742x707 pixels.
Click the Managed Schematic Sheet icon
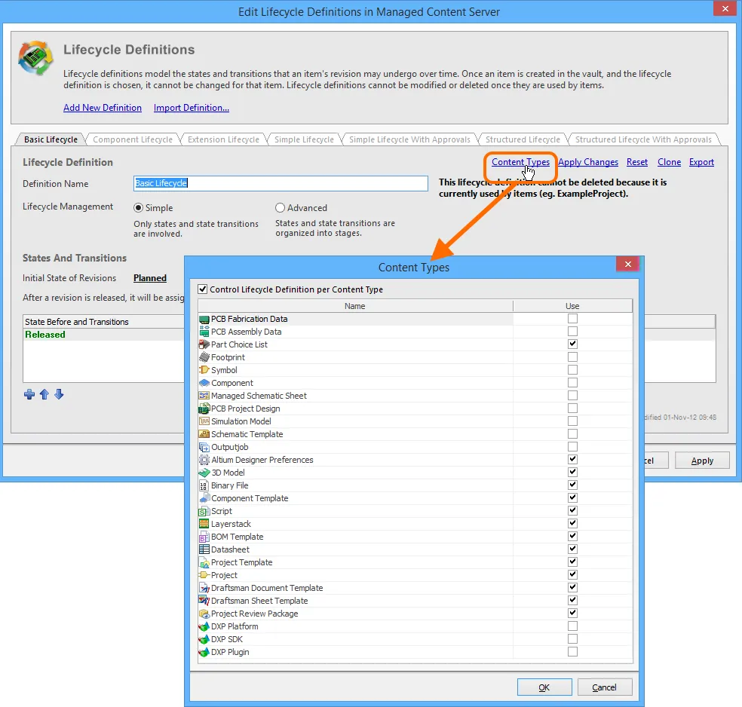(204, 396)
